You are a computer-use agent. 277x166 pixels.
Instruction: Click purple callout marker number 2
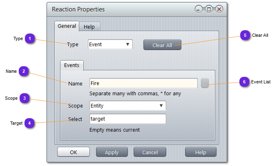24,72
